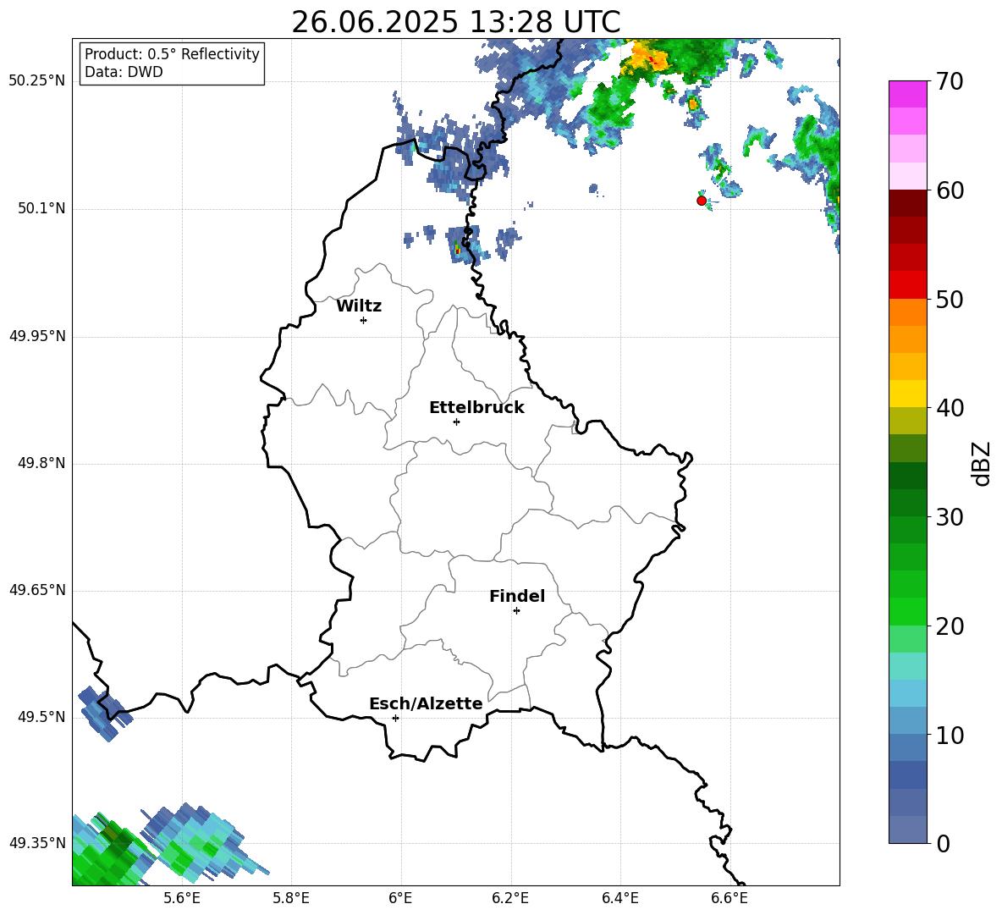The image size is (1002, 915).
Task: Click the Esch/Alzette station cross marker
Action: 395,718
